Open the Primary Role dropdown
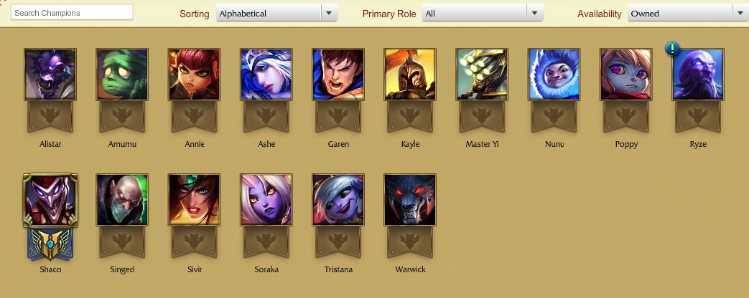749x298 pixels. pyautogui.click(x=483, y=14)
